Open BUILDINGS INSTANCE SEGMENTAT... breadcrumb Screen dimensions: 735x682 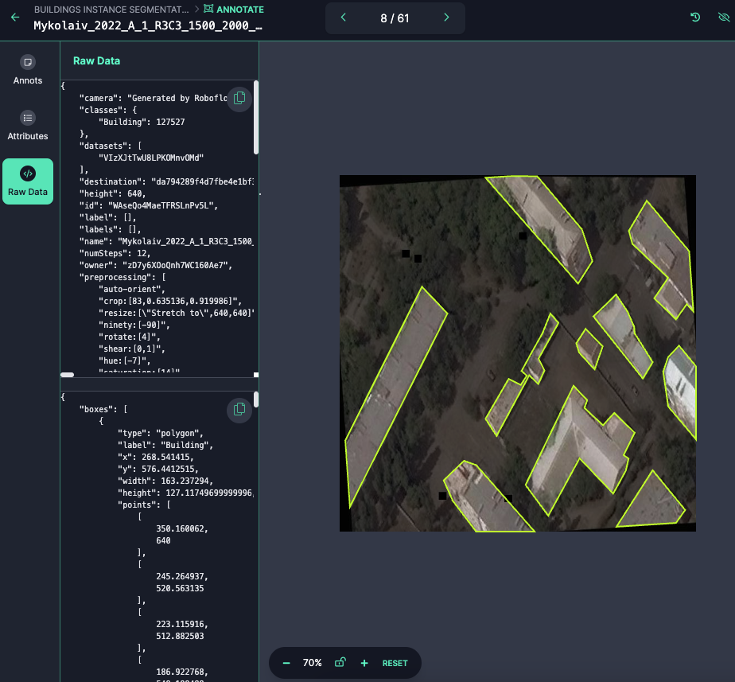(111, 10)
